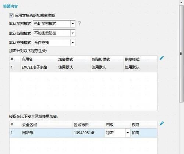This screenshot has height=154, width=184.
Task: Select the EXCEL电子表格 row
Action: [83, 67]
